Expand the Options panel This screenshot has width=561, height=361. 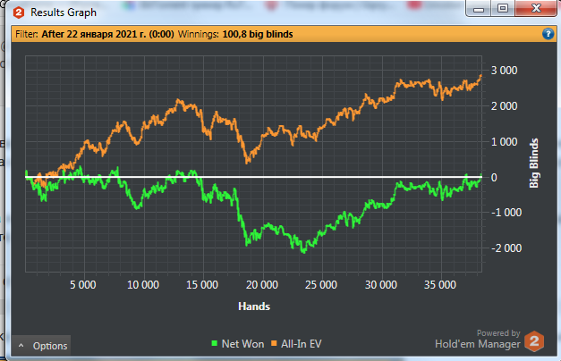[x=41, y=345]
